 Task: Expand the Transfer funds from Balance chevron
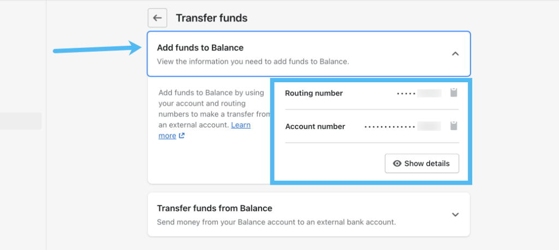coord(455,215)
